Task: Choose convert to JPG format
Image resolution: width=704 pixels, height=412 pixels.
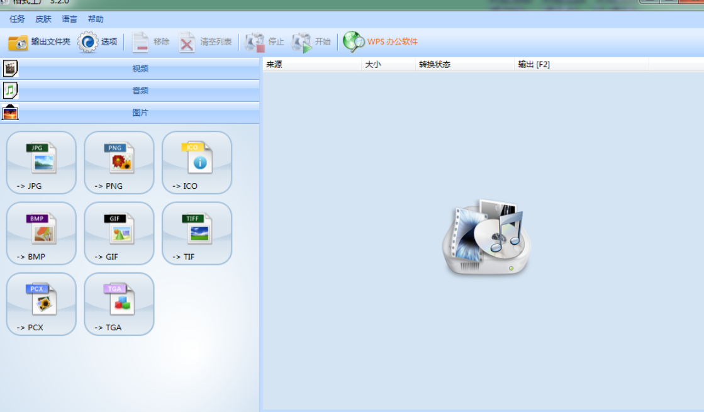Action: (x=42, y=162)
